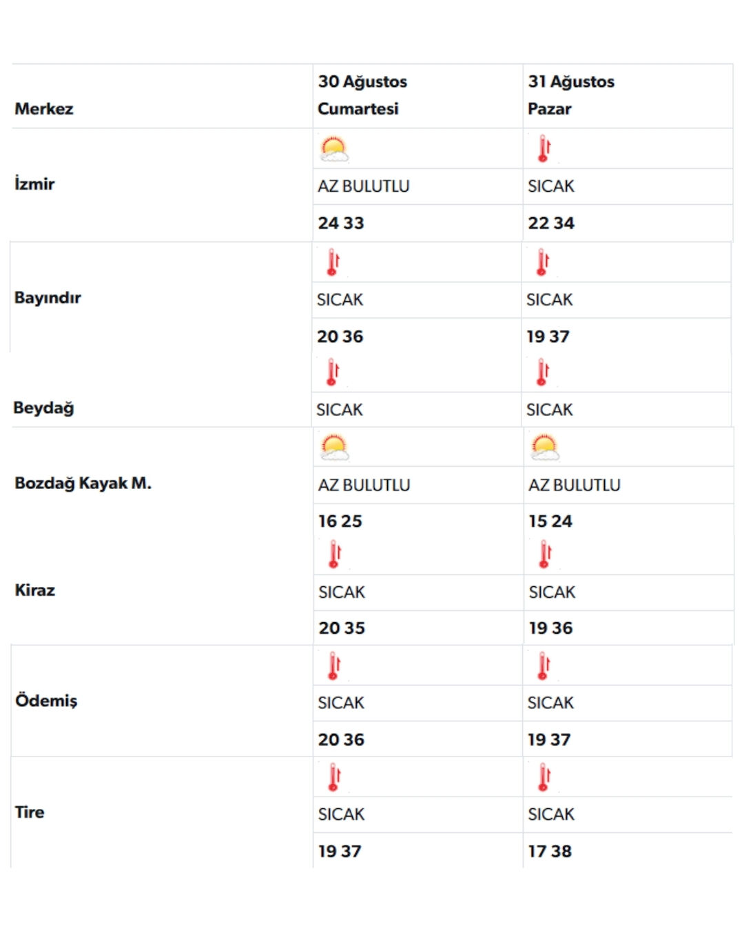Screen dimensions: 744x931
Task: Click Kiraz's Sunday temperature 19 36
Action: 550,628
